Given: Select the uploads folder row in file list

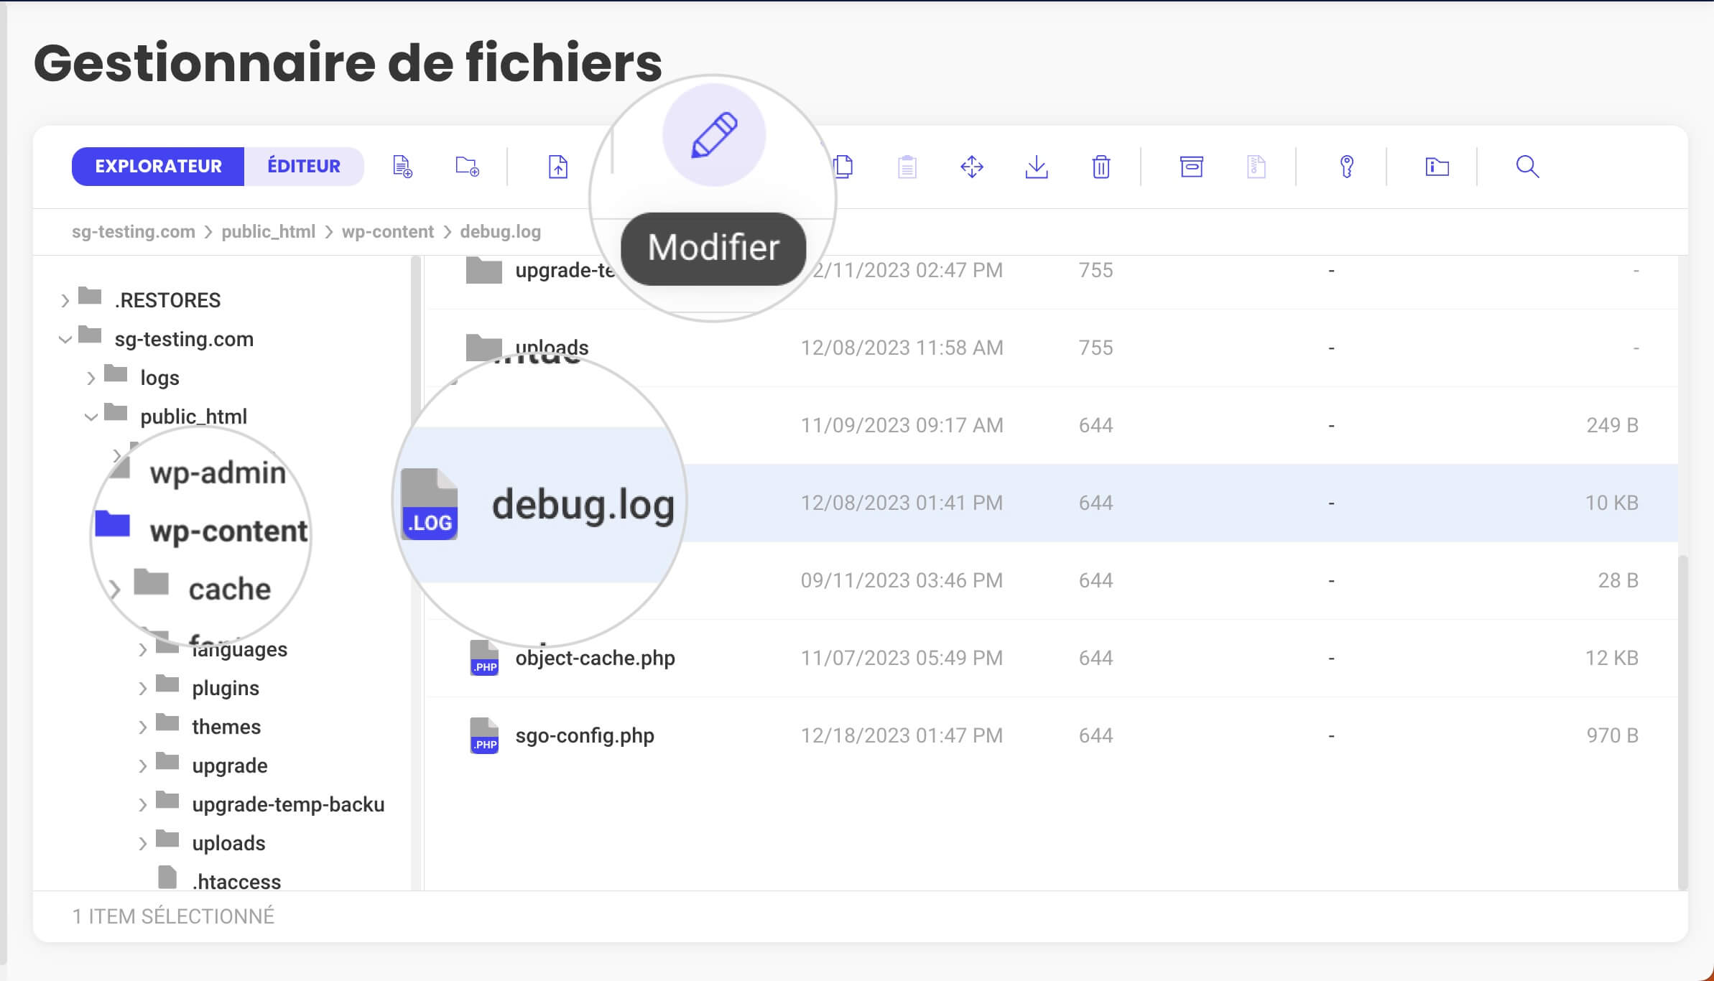Looking at the screenshot, I should 1053,348.
